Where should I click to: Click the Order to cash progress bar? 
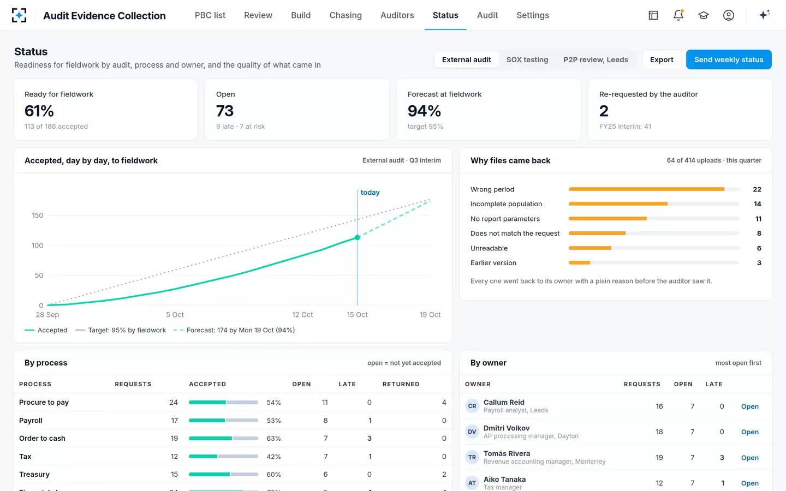(x=223, y=439)
